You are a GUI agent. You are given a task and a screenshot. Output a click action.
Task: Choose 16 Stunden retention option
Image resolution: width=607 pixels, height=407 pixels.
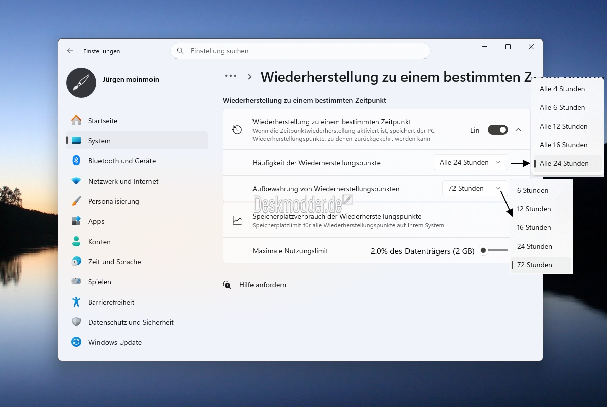[534, 227]
